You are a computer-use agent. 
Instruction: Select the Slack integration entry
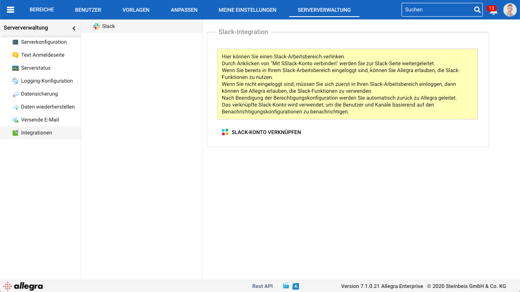[x=108, y=26]
